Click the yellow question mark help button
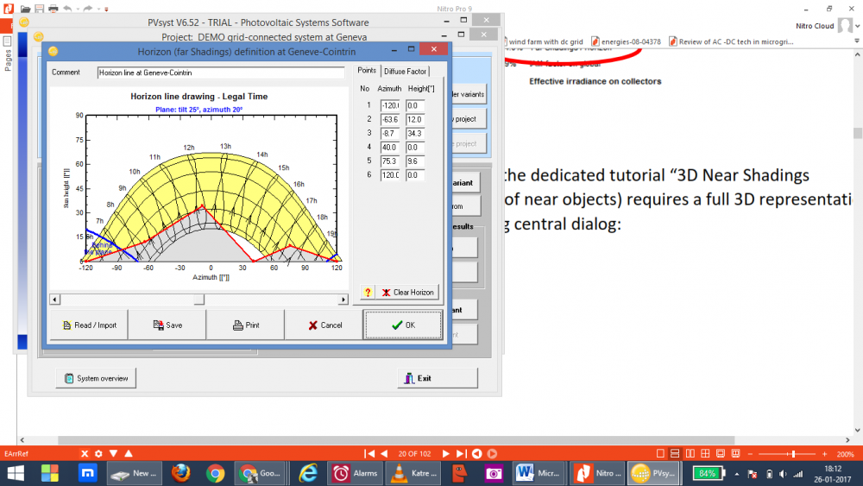 (368, 293)
